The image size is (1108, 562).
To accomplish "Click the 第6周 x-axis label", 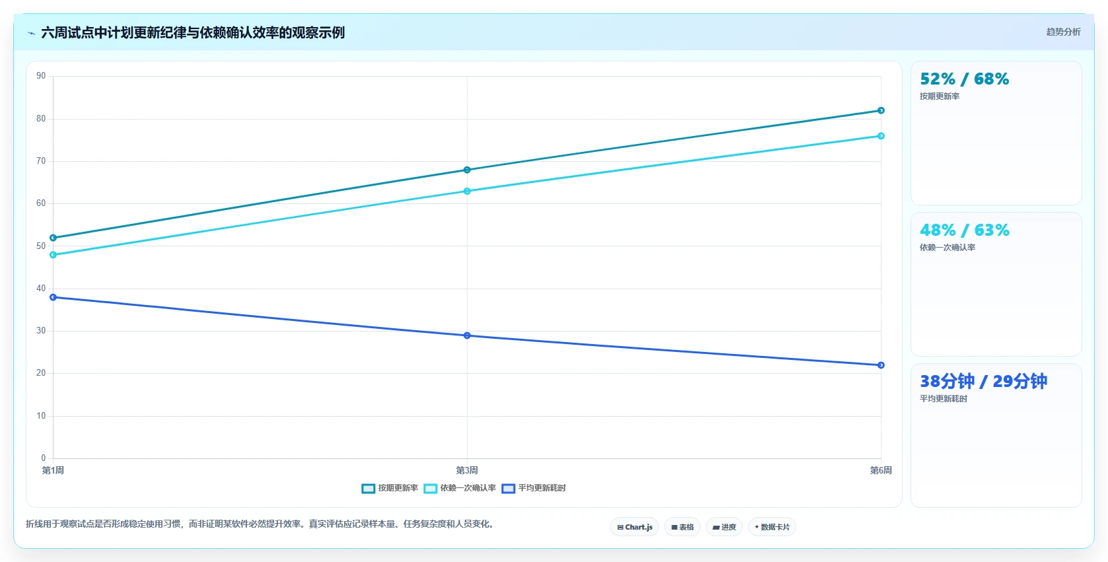I will (881, 470).
